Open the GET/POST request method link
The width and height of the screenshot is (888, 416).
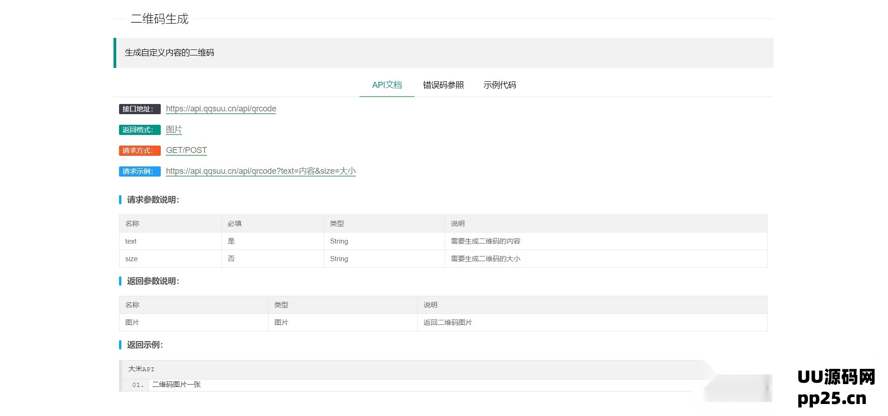[x=186, y=150]
